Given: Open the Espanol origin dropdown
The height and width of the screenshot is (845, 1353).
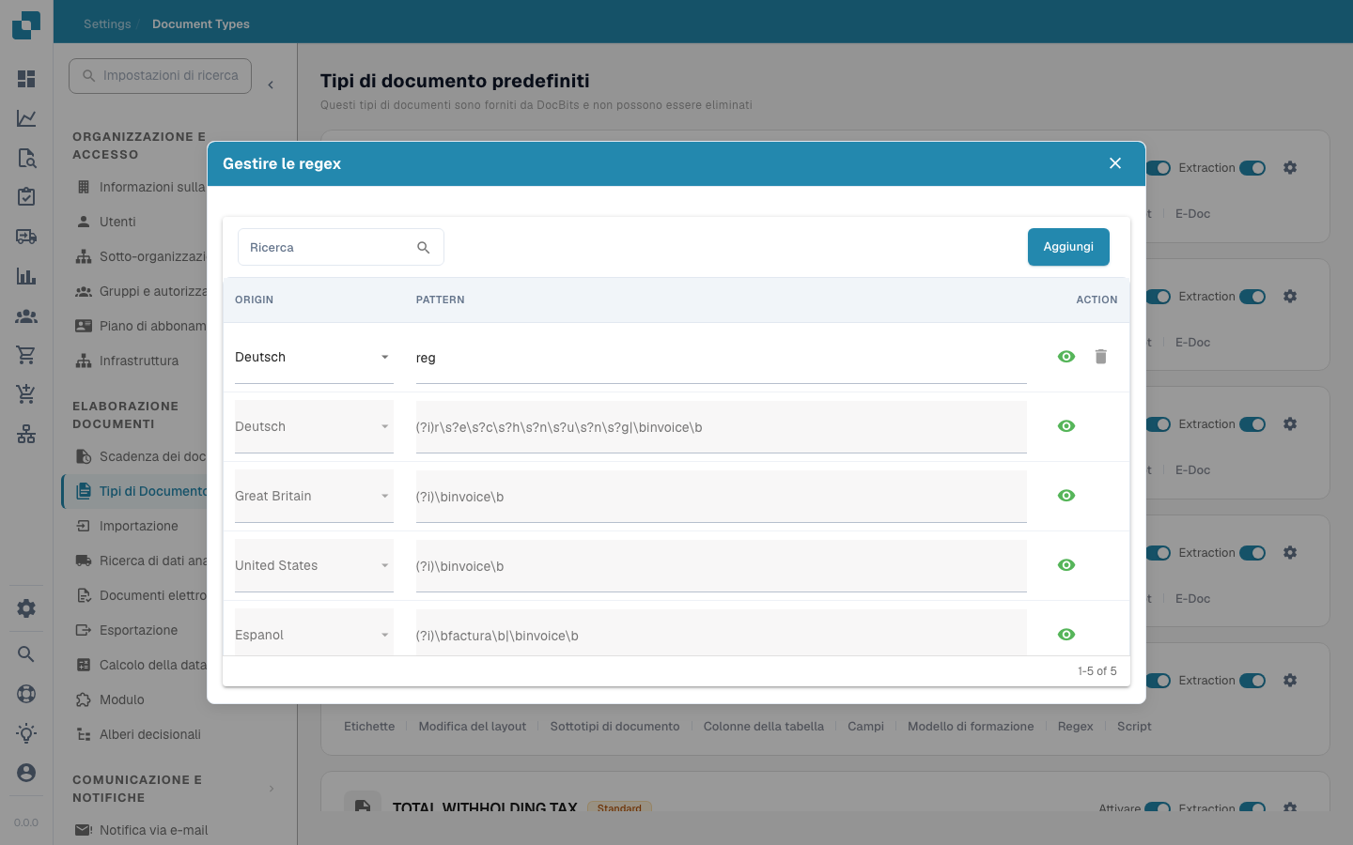Looking at the screenshot, I should (x=314, y=633).
